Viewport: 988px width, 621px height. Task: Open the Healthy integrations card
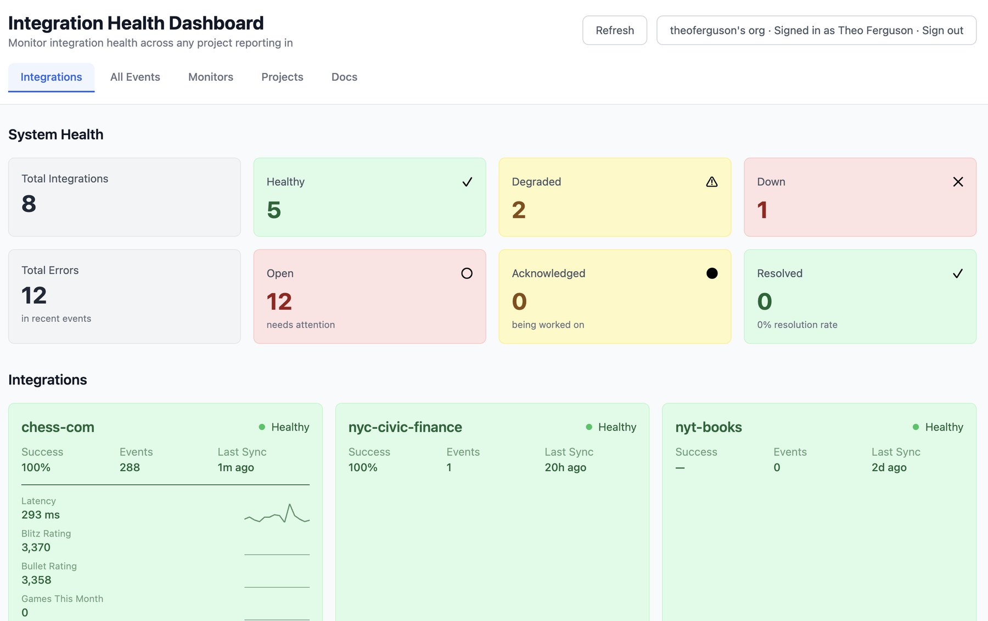[x=369, y=197]
